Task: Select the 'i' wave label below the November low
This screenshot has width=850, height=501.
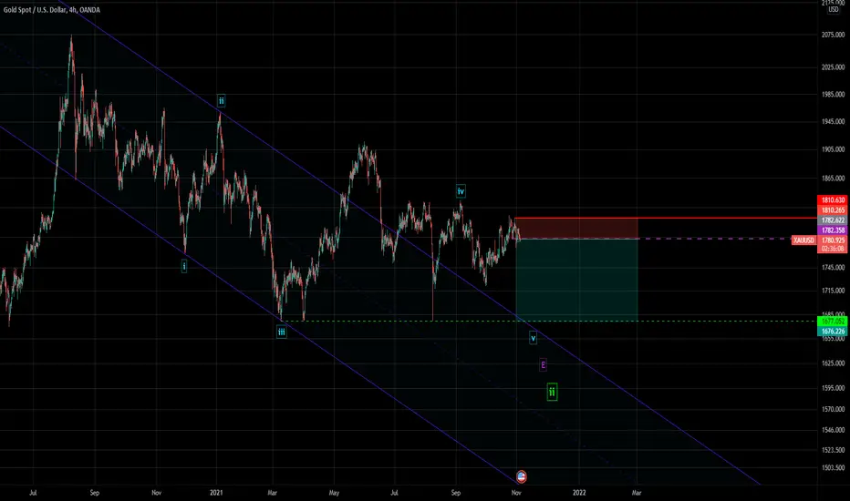Action: 184,266
